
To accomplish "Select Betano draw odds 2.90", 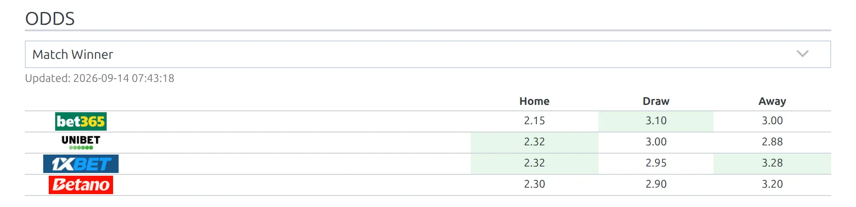I will coord(656,184).
